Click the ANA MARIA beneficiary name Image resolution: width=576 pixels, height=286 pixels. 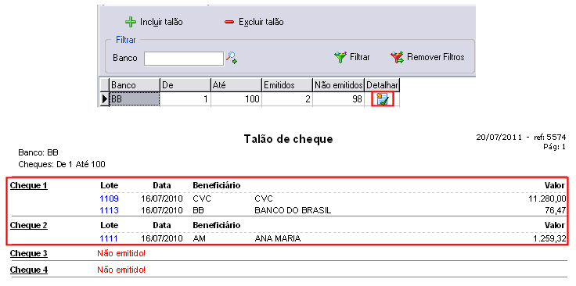click(277, 238)
